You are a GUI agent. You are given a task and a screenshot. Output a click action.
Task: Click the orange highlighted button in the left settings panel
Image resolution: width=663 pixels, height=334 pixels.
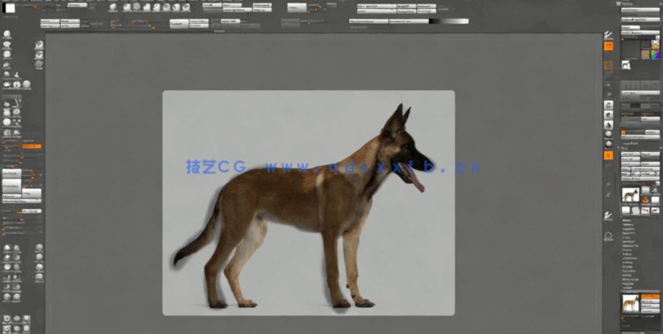[32, 147]
